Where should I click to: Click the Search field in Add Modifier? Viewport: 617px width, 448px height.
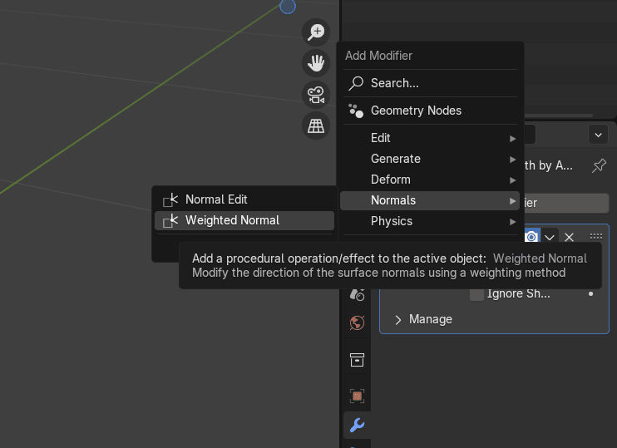(430, 83)
